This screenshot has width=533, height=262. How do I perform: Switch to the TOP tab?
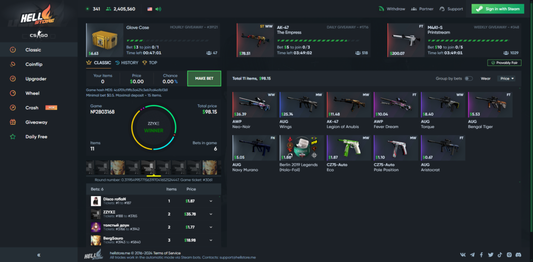tap(150, 62)
